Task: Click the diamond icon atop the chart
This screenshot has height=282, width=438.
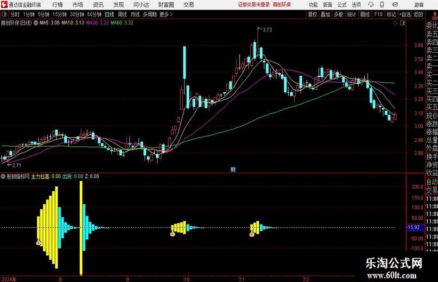Action: [395, 23]
